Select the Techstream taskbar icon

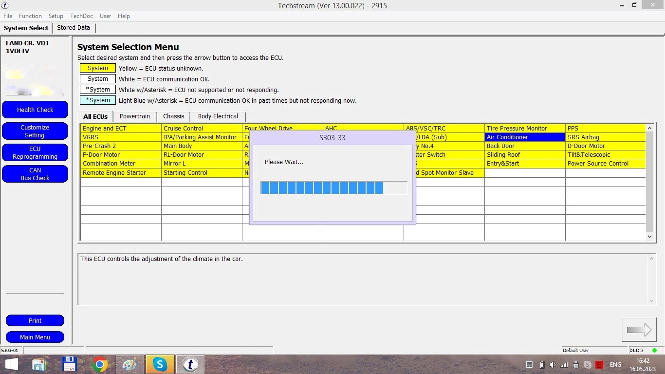click(190, 364)
